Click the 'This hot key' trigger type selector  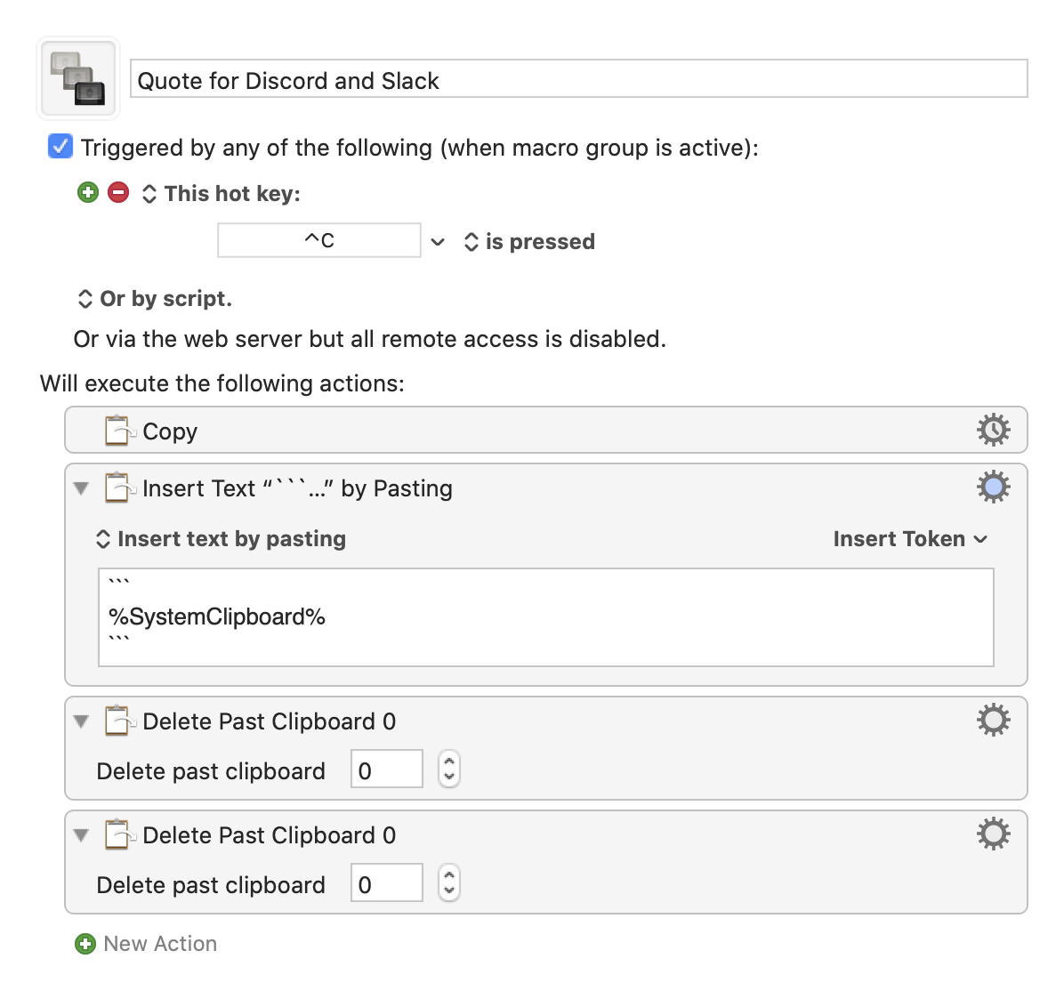222,193
